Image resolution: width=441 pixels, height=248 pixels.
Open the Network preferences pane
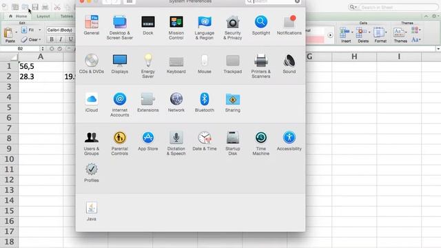pyautogui.click(x=176, y=103)
